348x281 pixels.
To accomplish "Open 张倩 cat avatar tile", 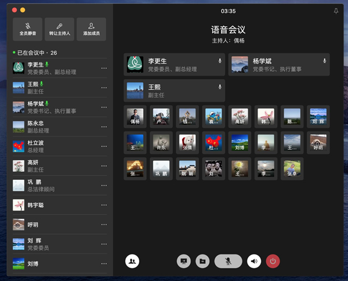I will tap(187, 143).
